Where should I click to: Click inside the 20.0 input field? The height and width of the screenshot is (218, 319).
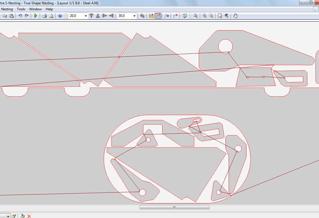point(76,16)
